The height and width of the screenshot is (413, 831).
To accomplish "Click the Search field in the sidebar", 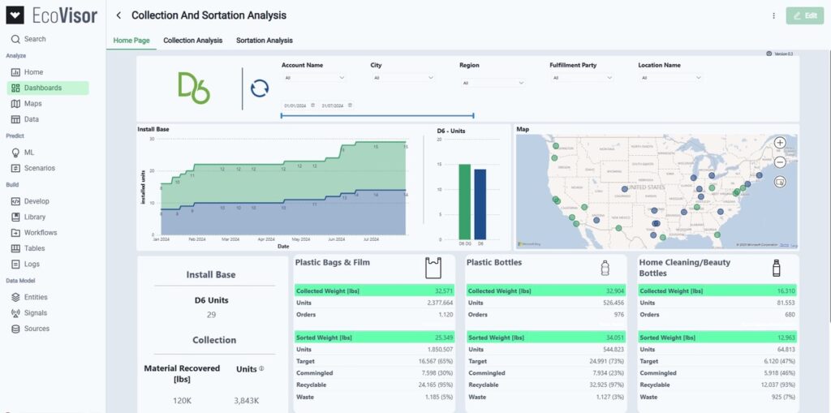I will (x=35, y=39).
